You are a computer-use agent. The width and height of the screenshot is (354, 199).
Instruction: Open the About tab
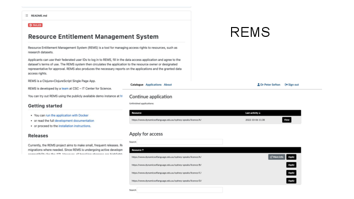point(168,85)
